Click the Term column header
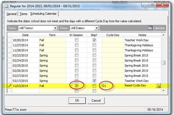Viewport: 174px width, 115px height. point(52,35)
